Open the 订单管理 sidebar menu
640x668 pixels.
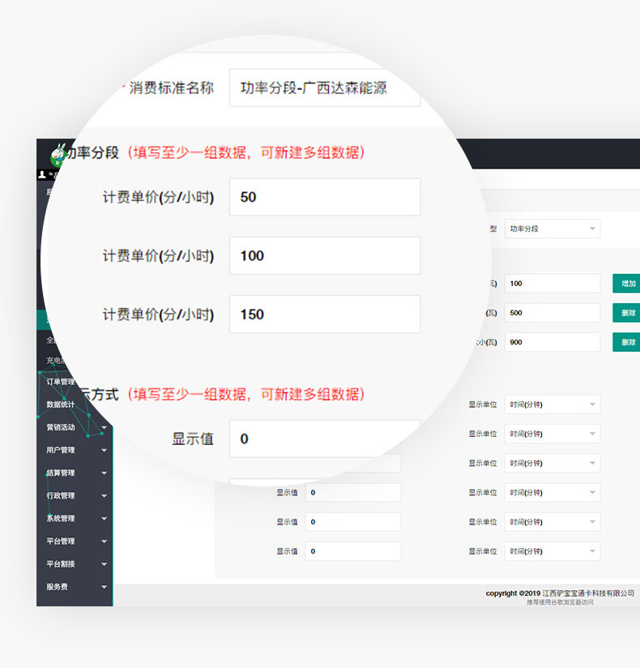61,382
